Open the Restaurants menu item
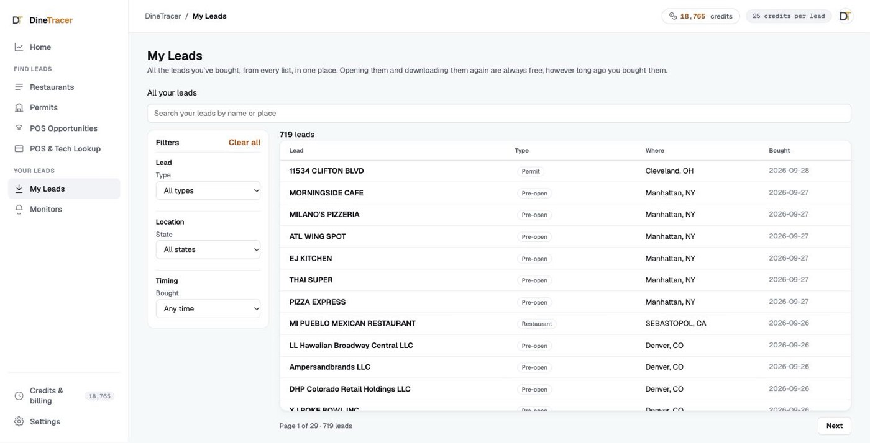Image resolution: width=870 pixels, height=443 pixels. tap(64, 87)
